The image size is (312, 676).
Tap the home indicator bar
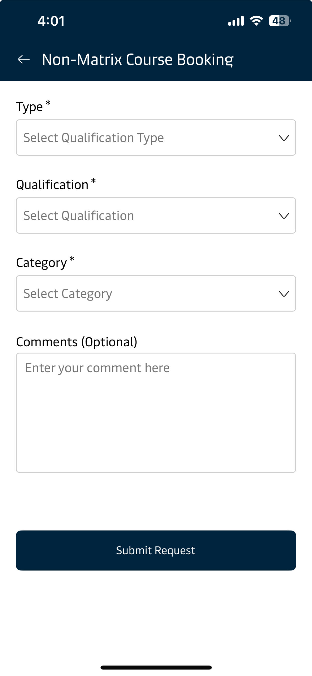tap(156, 667)
